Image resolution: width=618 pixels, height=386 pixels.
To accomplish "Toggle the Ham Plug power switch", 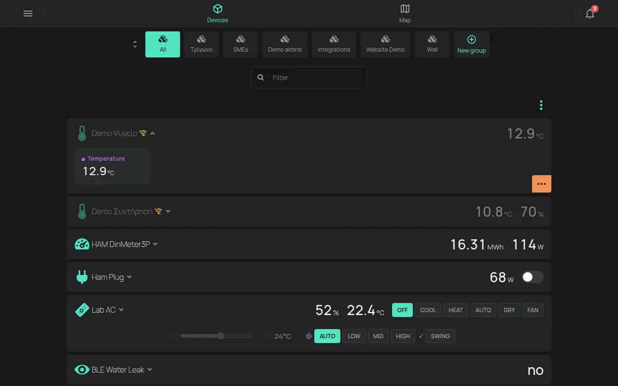I will click(533, 277).
